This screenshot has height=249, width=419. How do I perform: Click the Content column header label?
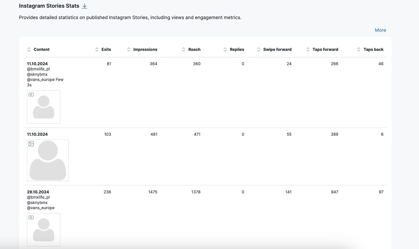[42, 50]
